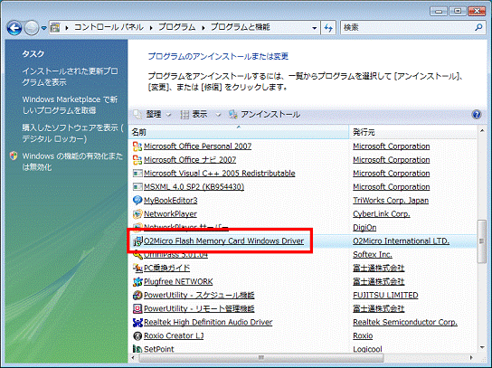Select MSXML 4.0 SP2 (KB954430) entry
The image size is (492, 368).
[194, 187]
